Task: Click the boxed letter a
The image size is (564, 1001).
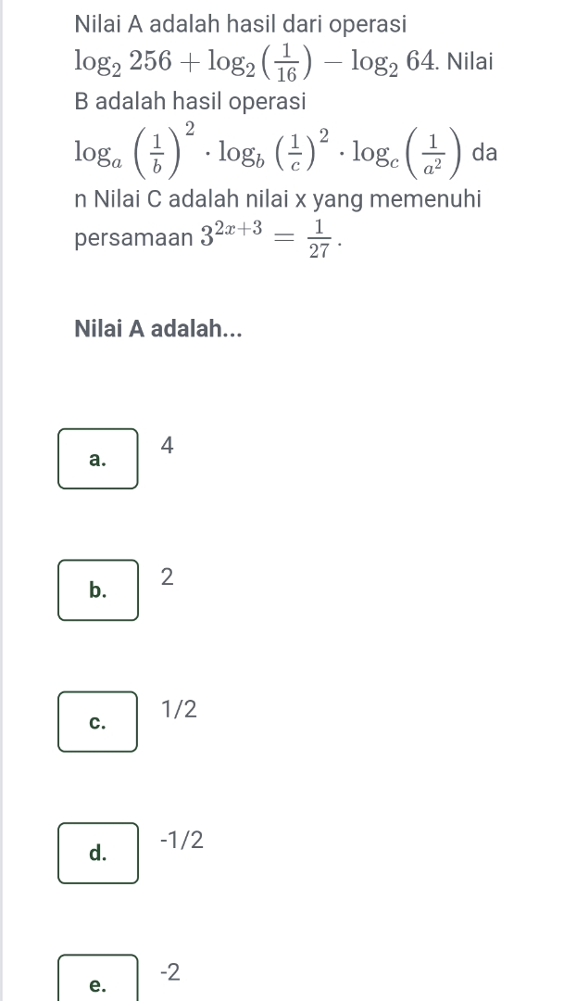Action: [97, 458]
